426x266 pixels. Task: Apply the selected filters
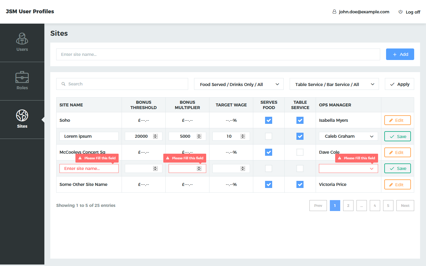click(399, 84)
